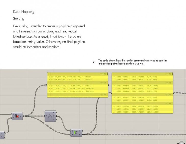Click the partially visible component at left edge

click(x=2, y=135)
